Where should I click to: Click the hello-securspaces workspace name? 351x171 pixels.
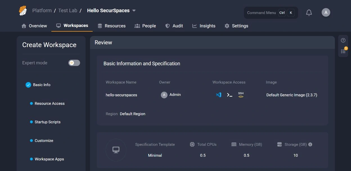[121, 95]
